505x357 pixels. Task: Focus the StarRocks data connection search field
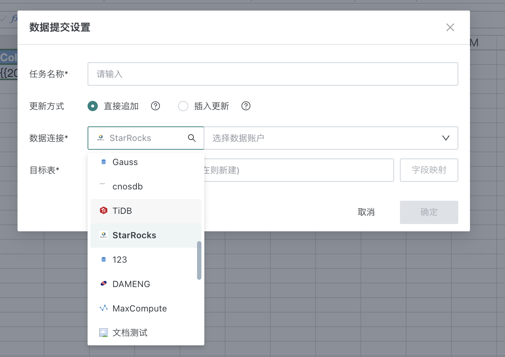[x=146, y=138]
